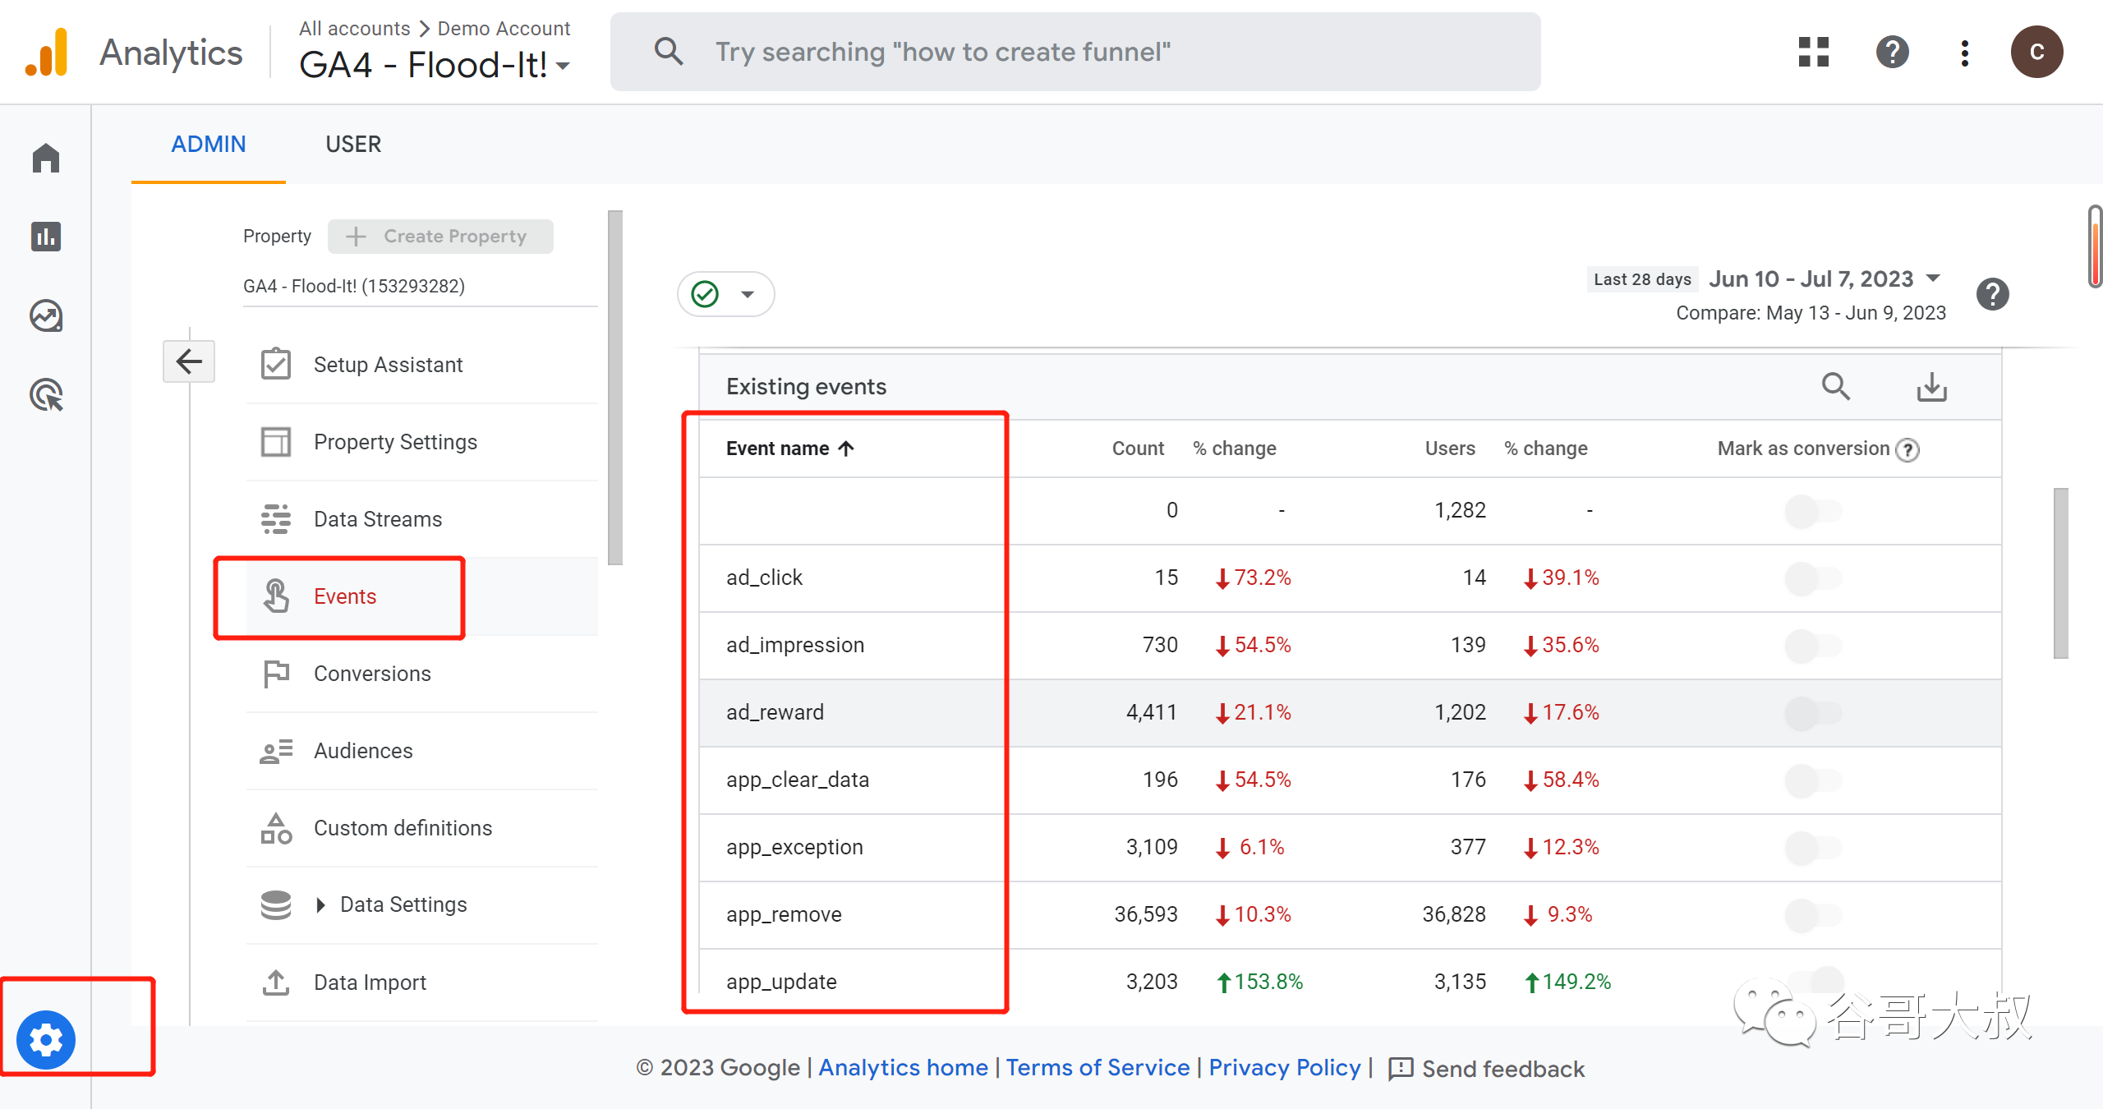Open the date range dropdown
The width and height of the screenshot is (2103, 1109).
tap(1934, 278)
